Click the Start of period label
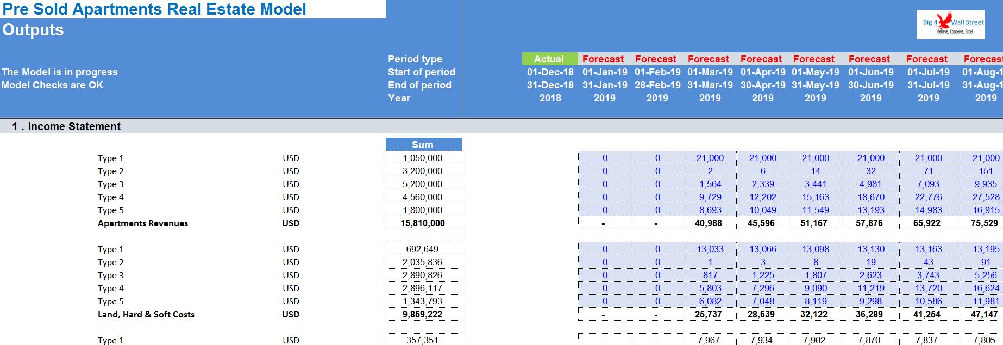This screenshot has height=345, width=1003. click(x=422, y=72)
